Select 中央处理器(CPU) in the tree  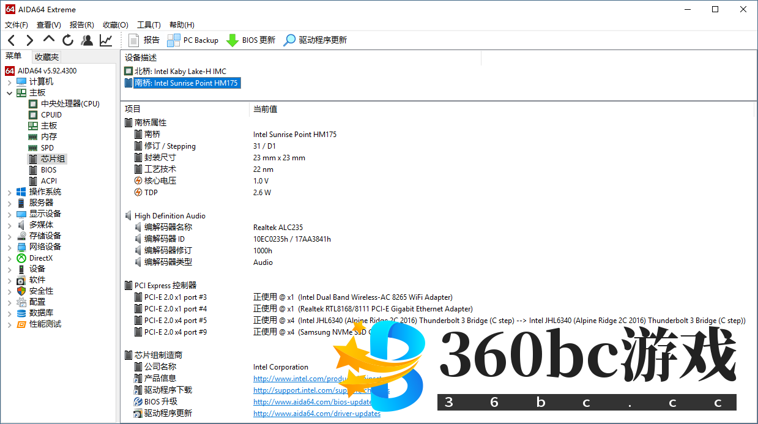(x=70, y=104)
